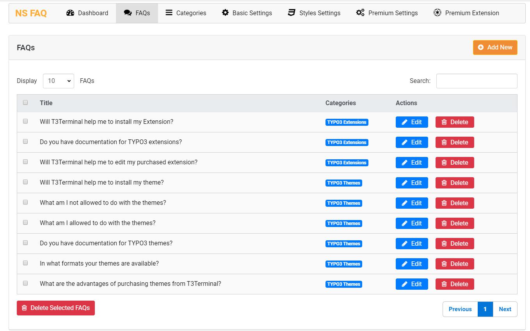The image size is (530, 331).
Task: Edit 'Will T3Terminal help me to install my theme?'
Action: click(x=412, y=183)
